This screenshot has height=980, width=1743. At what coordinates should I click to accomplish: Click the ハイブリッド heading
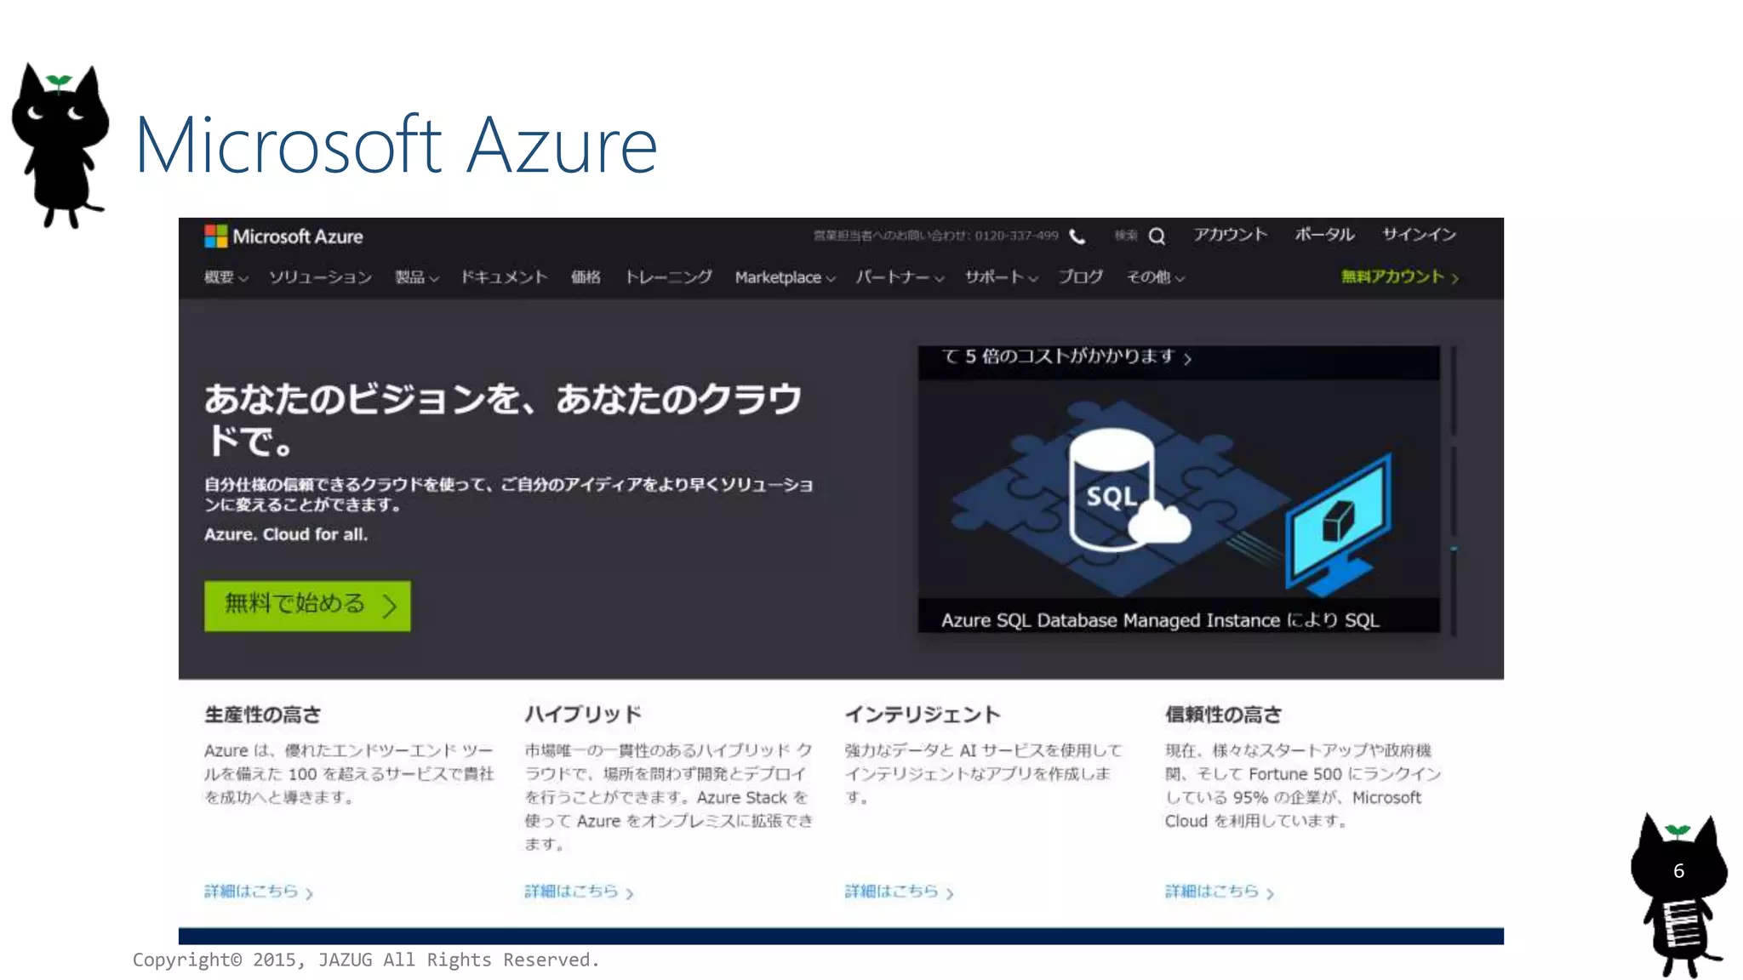(x=583, y=715)
